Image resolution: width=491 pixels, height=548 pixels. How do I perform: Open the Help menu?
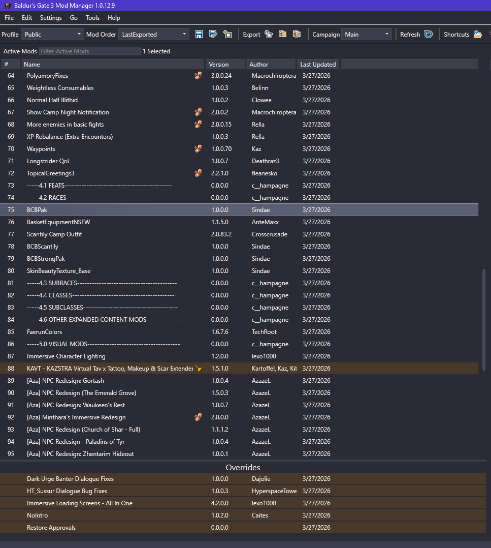pyautogui.click(x=114, y=18)
